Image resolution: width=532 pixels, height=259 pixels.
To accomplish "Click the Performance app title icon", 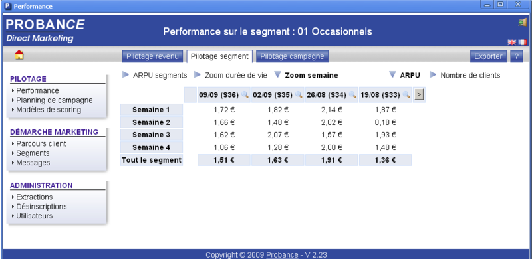I will [x=7, y=6].
